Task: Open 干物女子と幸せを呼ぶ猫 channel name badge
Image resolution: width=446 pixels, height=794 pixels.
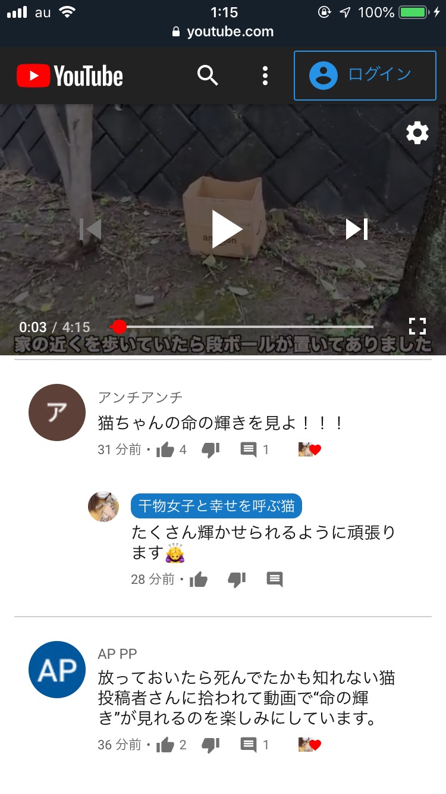Action: pos(216,507)
